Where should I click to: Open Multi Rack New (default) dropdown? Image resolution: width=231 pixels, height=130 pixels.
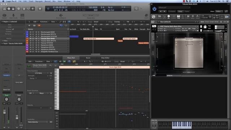pos(178,22)
